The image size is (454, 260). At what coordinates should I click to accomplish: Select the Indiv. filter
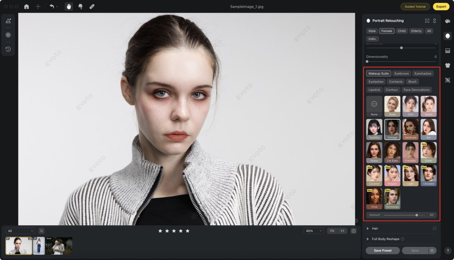[x=372, y=39]
